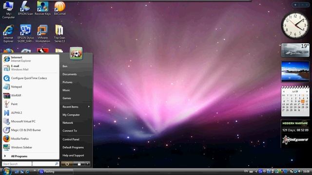Launch Configure QuickTime Codecs
The height and width of the screenshot is (175, 312).
coord(30,78)
